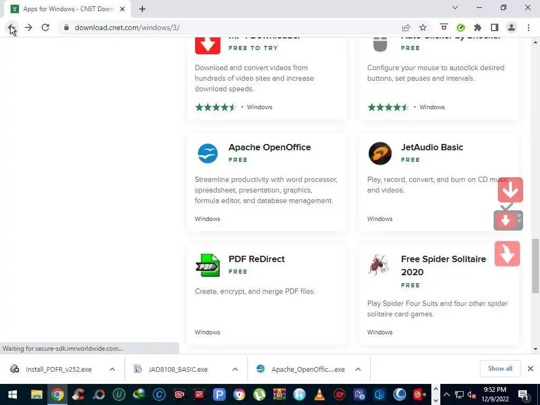Screen dimensions: 540x405
Task: Open network status tray icon
Action: pyautogui.click(x=459, y=394)
